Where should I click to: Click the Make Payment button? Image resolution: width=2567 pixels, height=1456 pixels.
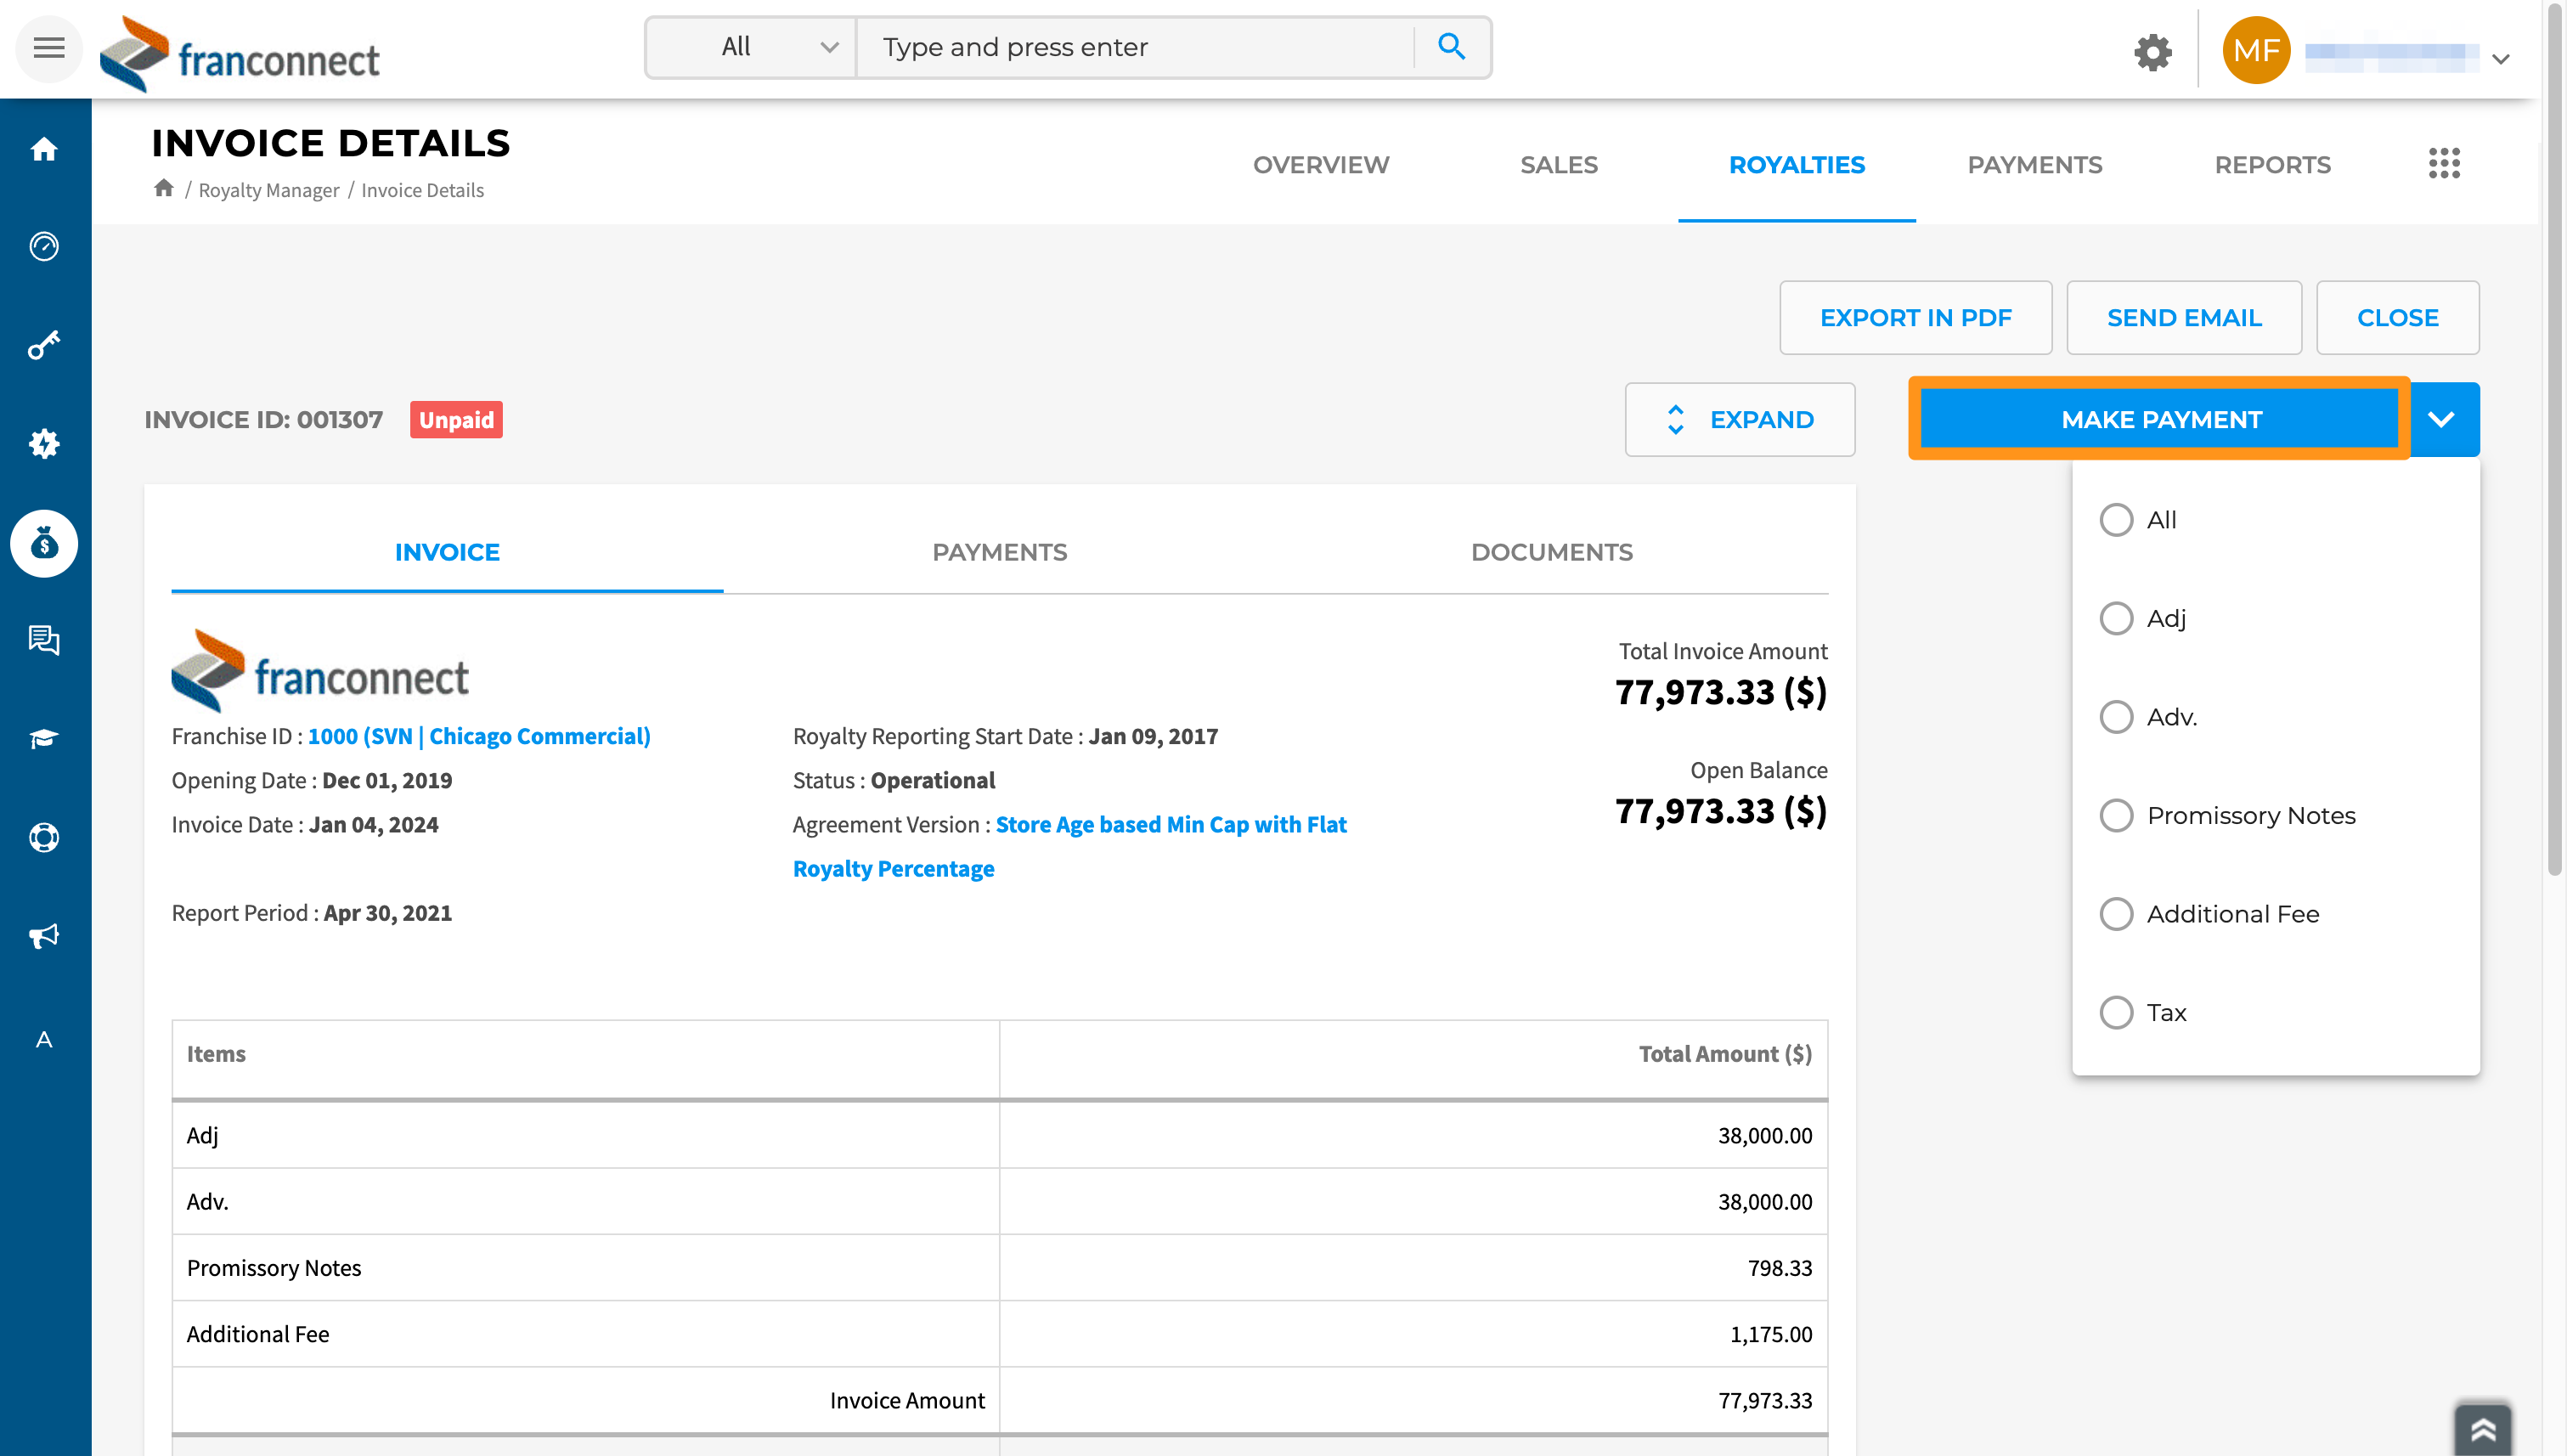pos(2160,419)
